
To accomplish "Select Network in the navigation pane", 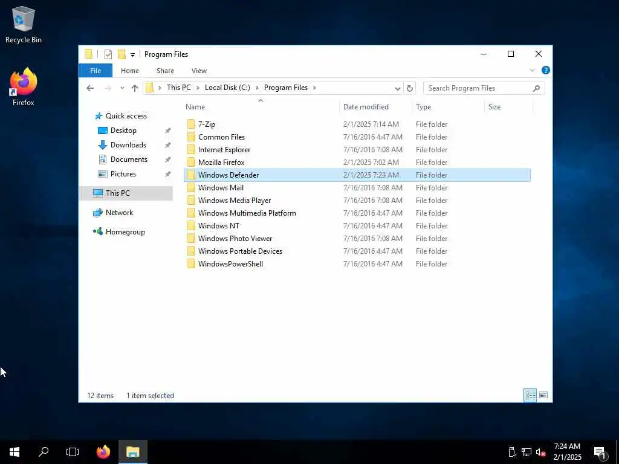I will point(119,213).
